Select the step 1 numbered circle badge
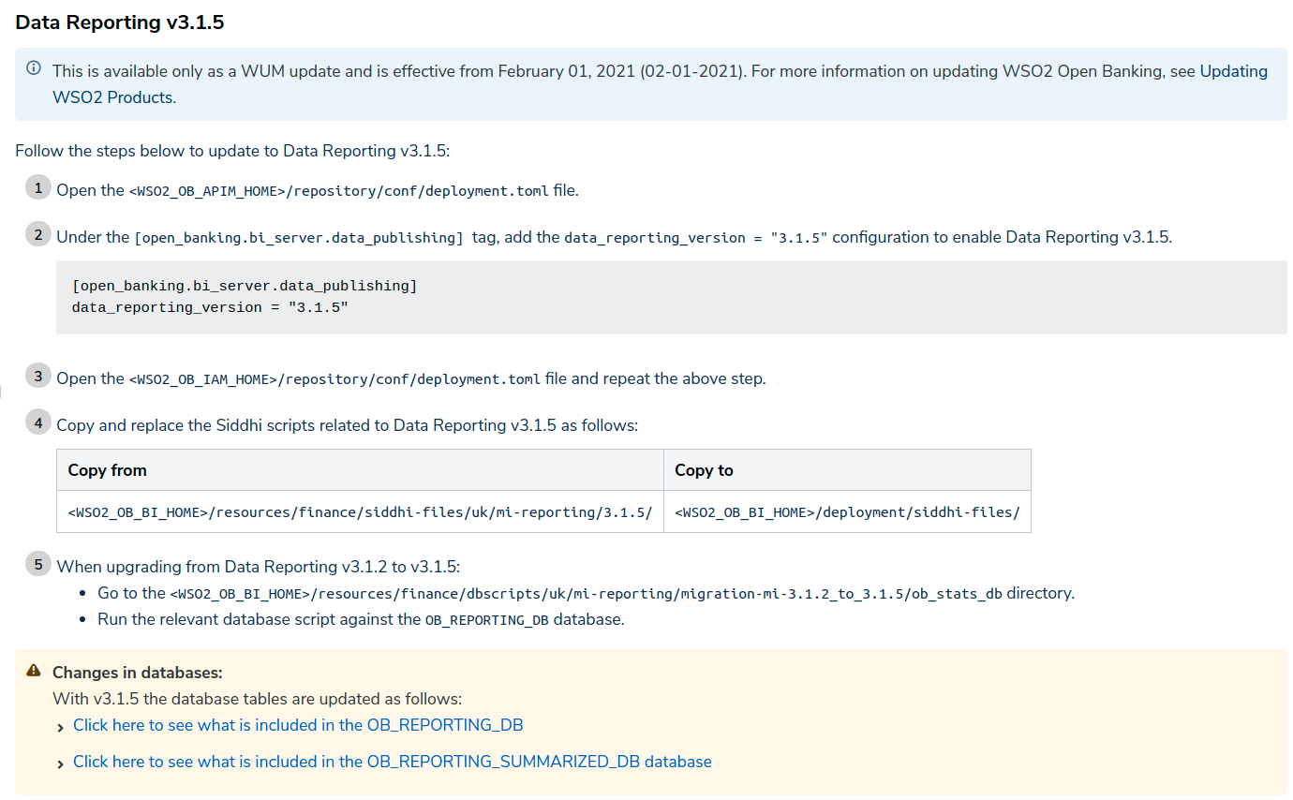This screenshot has width=1293, height=800. (37, 186)
